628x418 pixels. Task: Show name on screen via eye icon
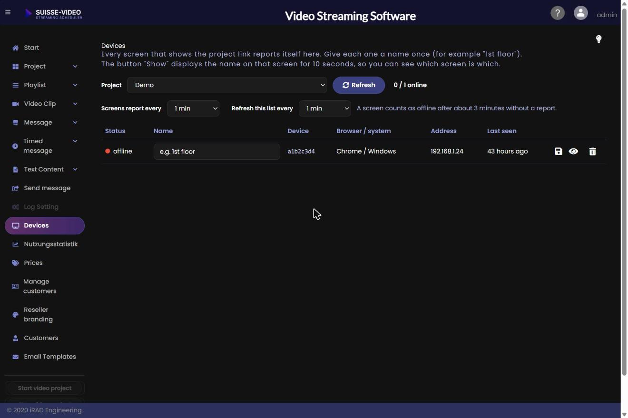point(573,151)
